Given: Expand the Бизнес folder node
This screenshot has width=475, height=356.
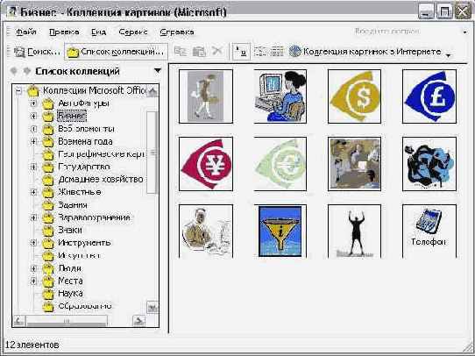Looking at the screenshot, I should 33,116.
